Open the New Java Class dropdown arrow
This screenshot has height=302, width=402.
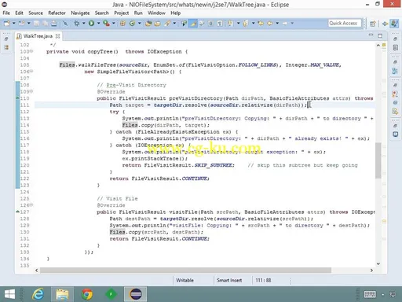click(140, 24)
